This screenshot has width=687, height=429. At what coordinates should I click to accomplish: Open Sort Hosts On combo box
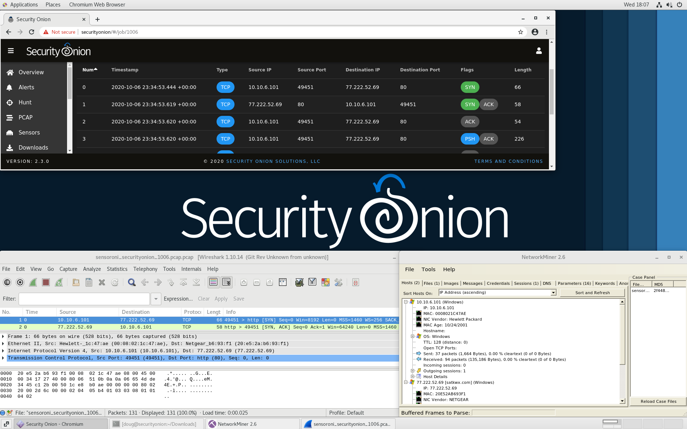click(x=497, y=293)
